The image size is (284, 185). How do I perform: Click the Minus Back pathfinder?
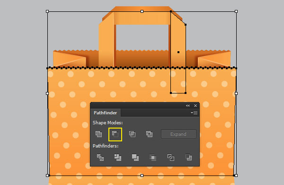click(x=188, y=157)
